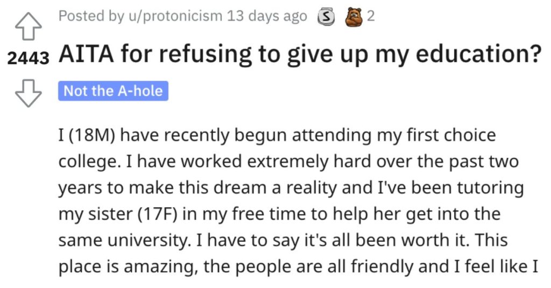Click the 'Posted by' label text
This screenshot has height=288, width=551.
(91, 16)
